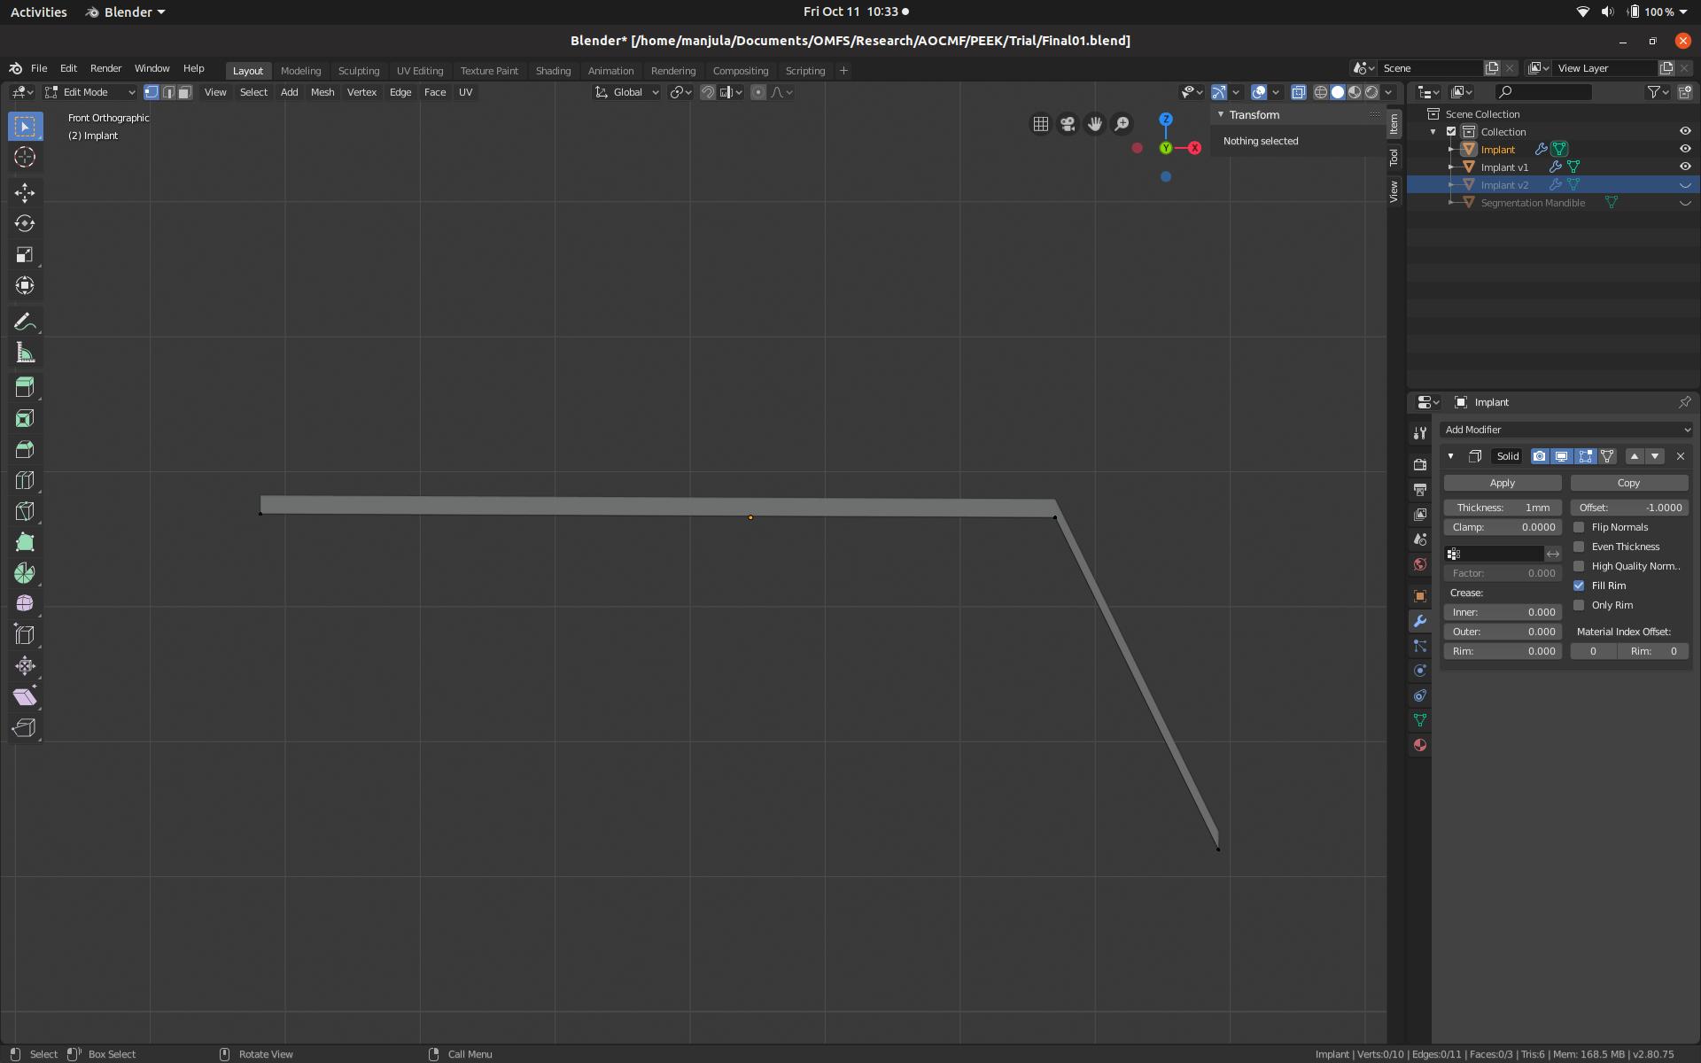Click the Apply modifier button
1701x1063 pixels.
(x=1502, y=483)
